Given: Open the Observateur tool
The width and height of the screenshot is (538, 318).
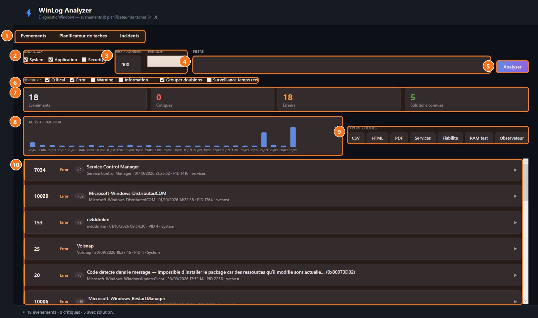Looking at the screenshot, I should click(x=511, y=138).
